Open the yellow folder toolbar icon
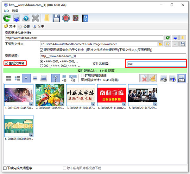190x174 pixels. click(x=47, y=18)
